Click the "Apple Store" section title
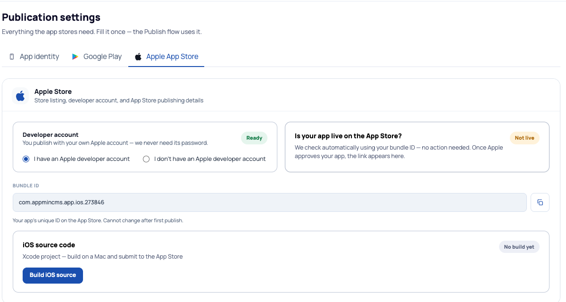566x302 pixels. [x=53, y=92]
